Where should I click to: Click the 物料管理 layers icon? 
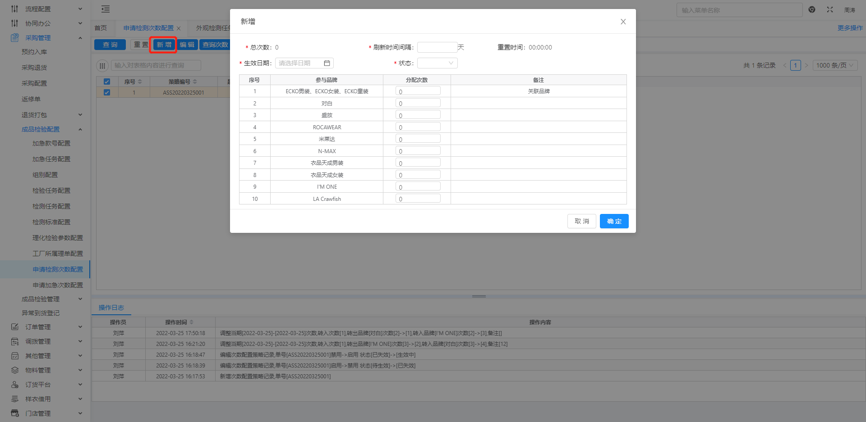pos(15,370)
